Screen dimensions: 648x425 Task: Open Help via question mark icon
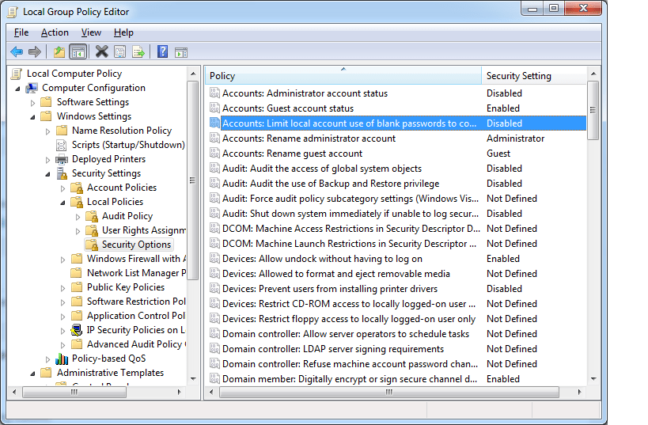[162, 51]
